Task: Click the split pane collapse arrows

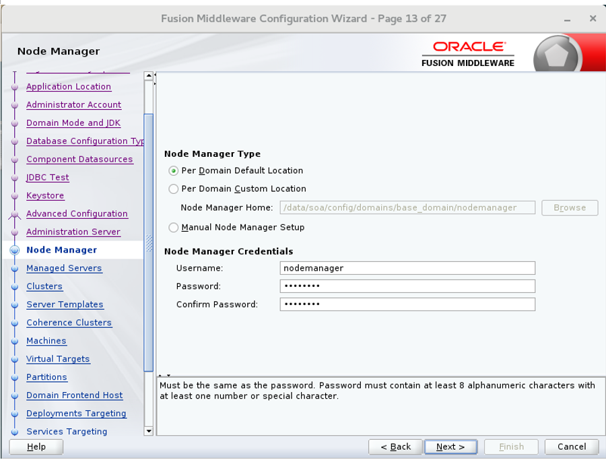Action: click(155, 79)
